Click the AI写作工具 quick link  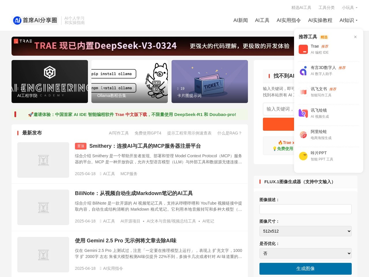coord(119,133)
